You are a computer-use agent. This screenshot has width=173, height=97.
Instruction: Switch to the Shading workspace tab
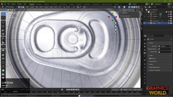pyautogui.click(x=71, y=4)
